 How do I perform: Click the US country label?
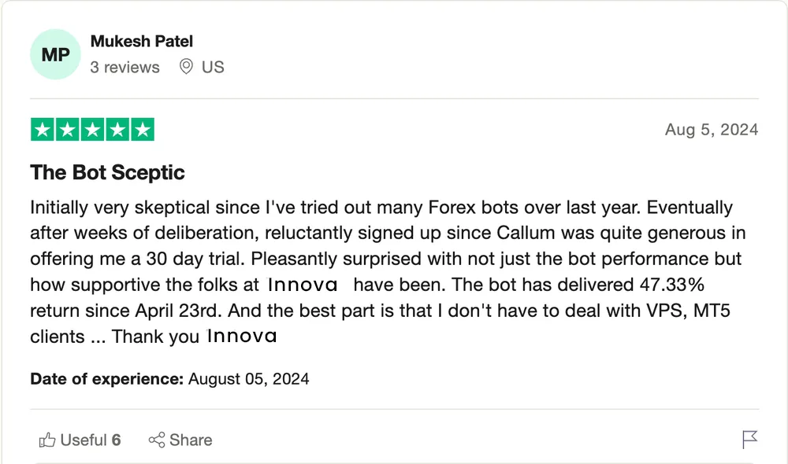click(213, 68)
